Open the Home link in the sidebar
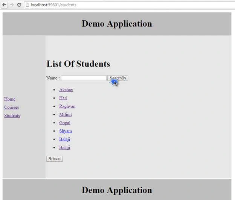 tap(10, 99)
